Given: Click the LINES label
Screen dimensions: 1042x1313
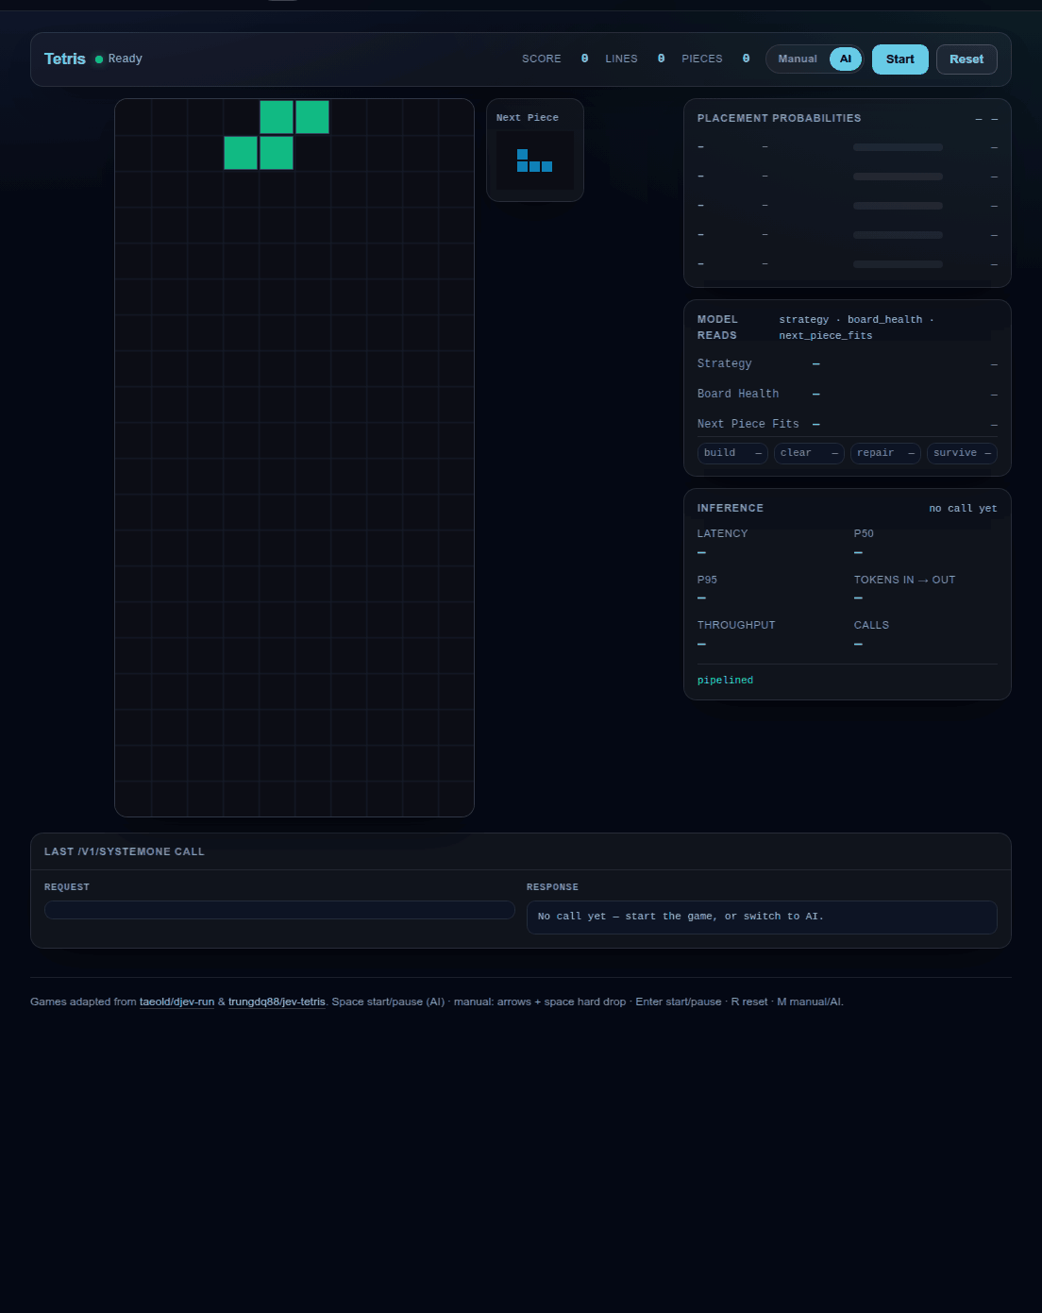Looking at the screenshot, I should (x=621, y=59).
